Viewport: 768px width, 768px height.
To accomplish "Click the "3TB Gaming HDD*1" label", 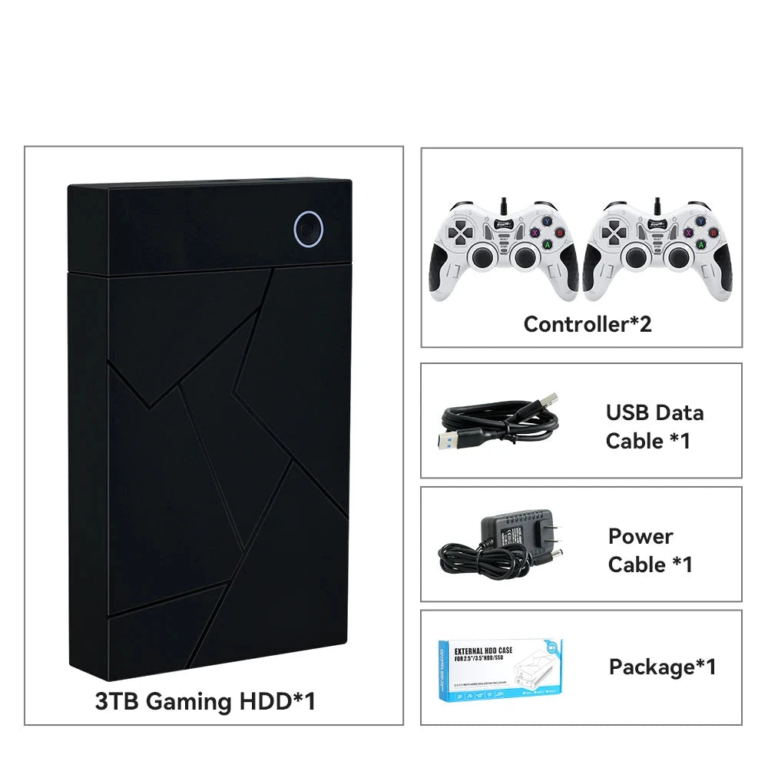I will coord(205,701).
